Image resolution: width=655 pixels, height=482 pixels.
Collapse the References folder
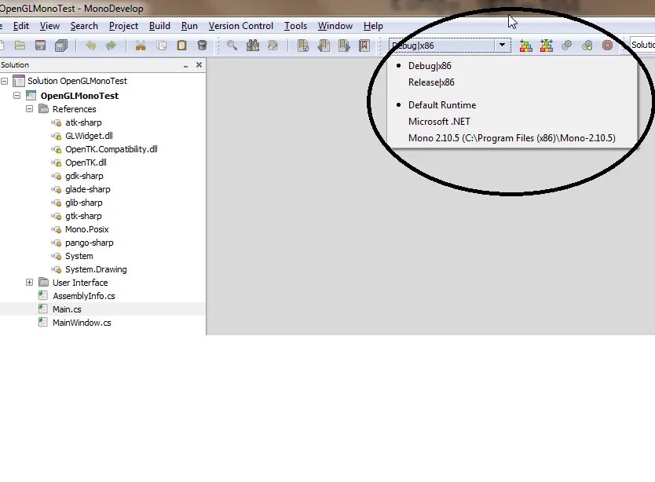coord(30,109)
